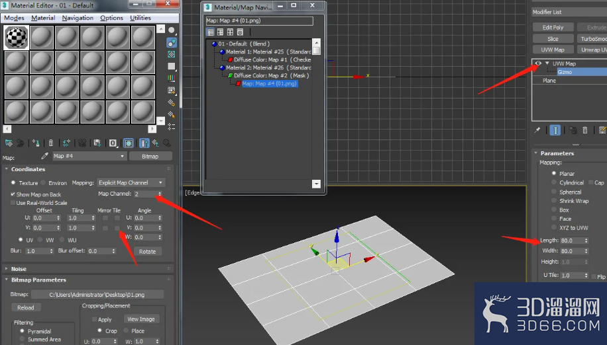Select the VW coordinate radio button
Viewport: 607px width, 345px height.
(40, 240)
